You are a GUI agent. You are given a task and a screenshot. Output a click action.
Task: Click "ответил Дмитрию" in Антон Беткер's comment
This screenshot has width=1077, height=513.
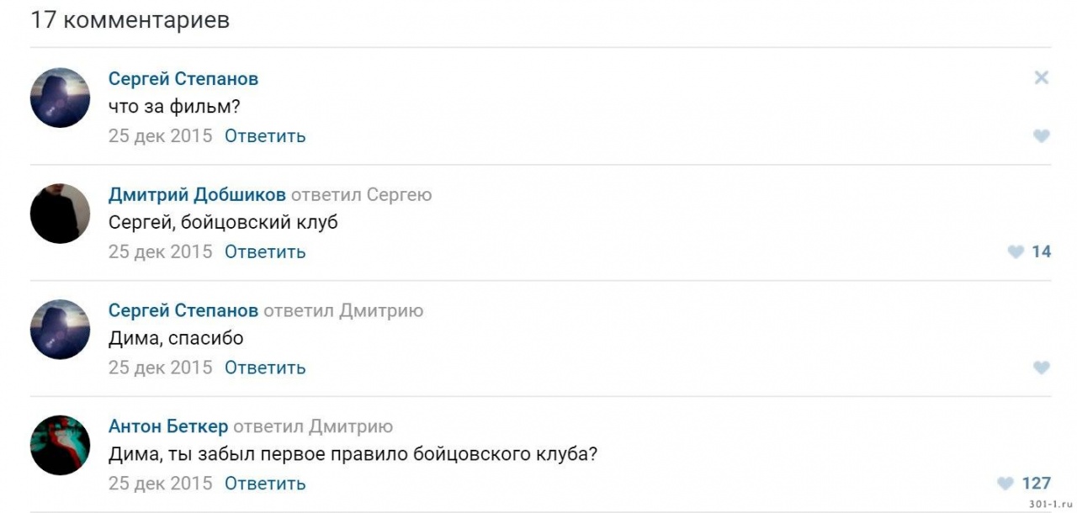[313, 427]
